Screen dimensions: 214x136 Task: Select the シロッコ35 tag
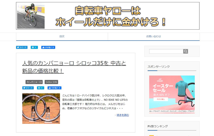[x=51, y=82]
